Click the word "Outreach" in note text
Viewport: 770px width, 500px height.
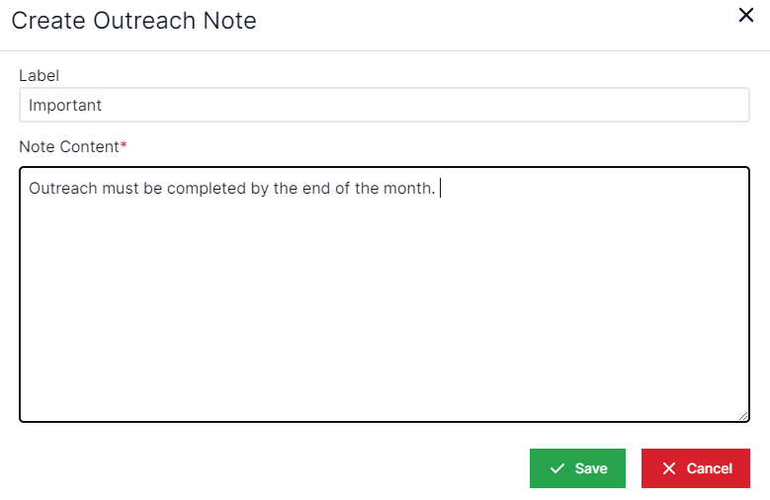(x=63, y=188)
